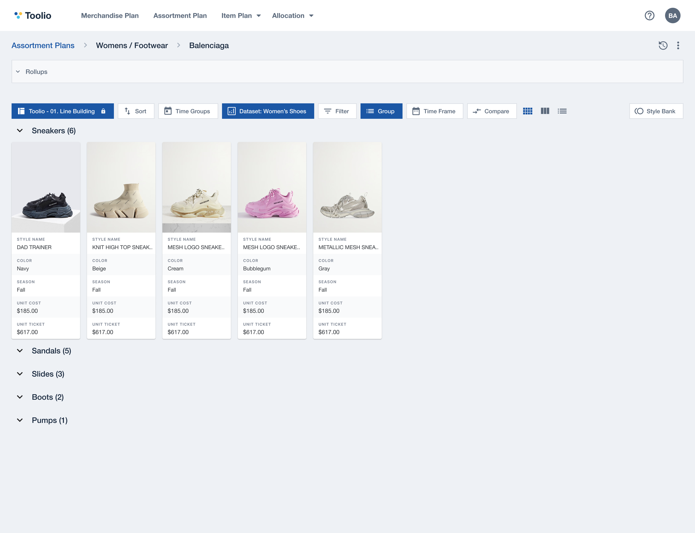Select the pink Bubblegum sneaker thumbnail

coord(272,187)
